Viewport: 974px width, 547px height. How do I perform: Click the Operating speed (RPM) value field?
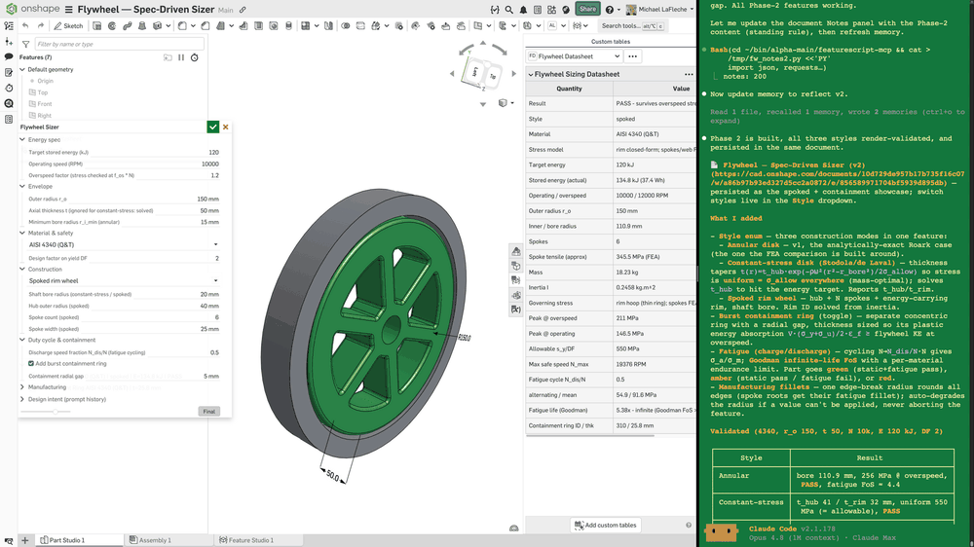(x=208, y=164)
